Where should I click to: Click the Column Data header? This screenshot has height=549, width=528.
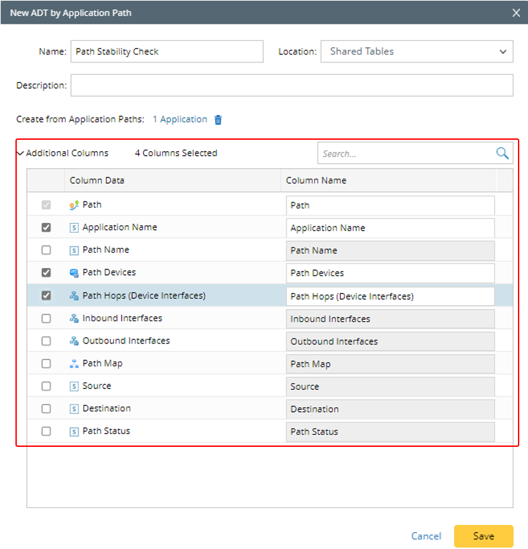coord(97,180)
